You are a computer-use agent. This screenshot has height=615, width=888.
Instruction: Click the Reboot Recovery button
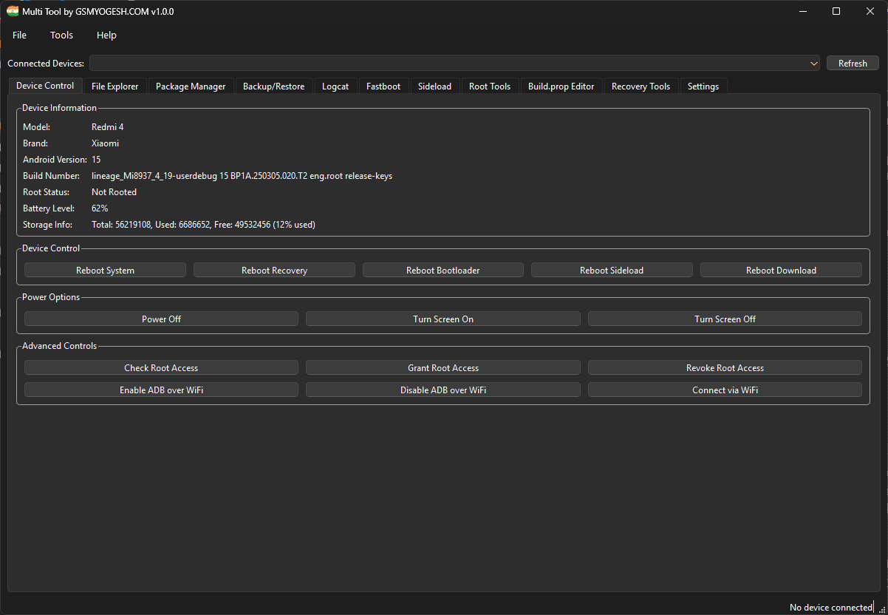[274, 270]
